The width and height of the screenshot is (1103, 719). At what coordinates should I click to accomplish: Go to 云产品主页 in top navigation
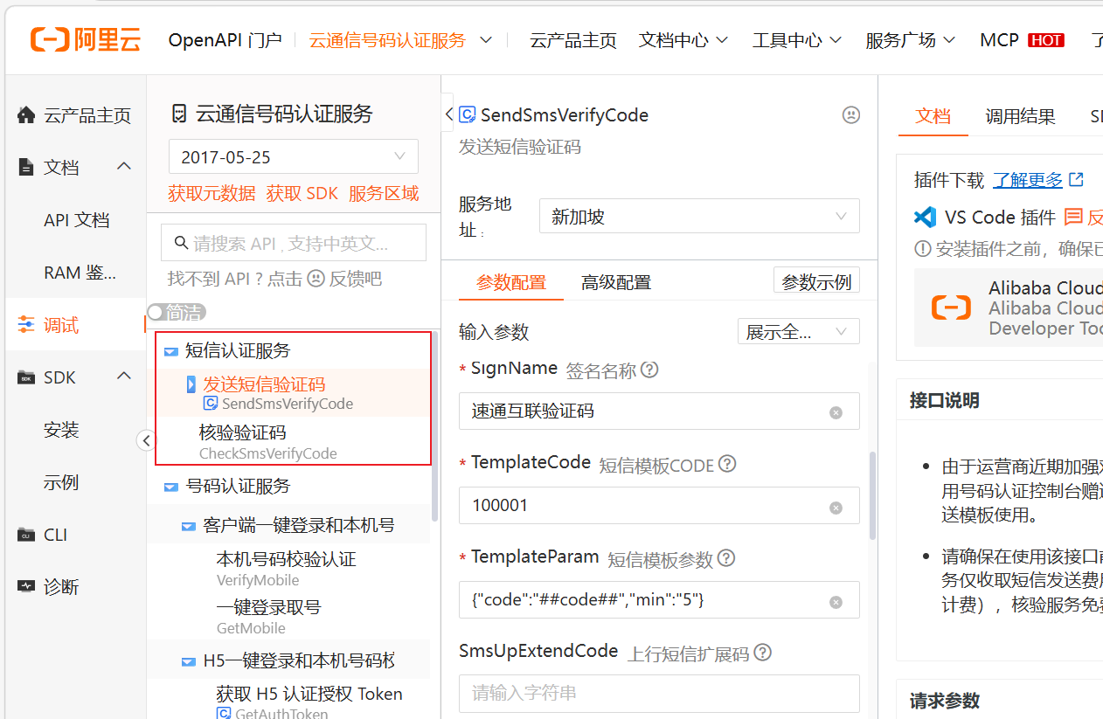[573, 39]
